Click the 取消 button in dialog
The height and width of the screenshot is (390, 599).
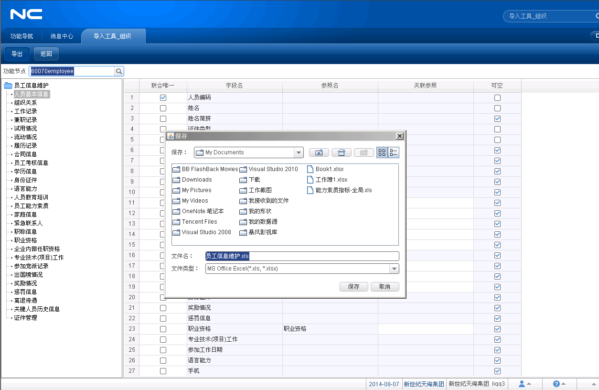tap(384, 287)
